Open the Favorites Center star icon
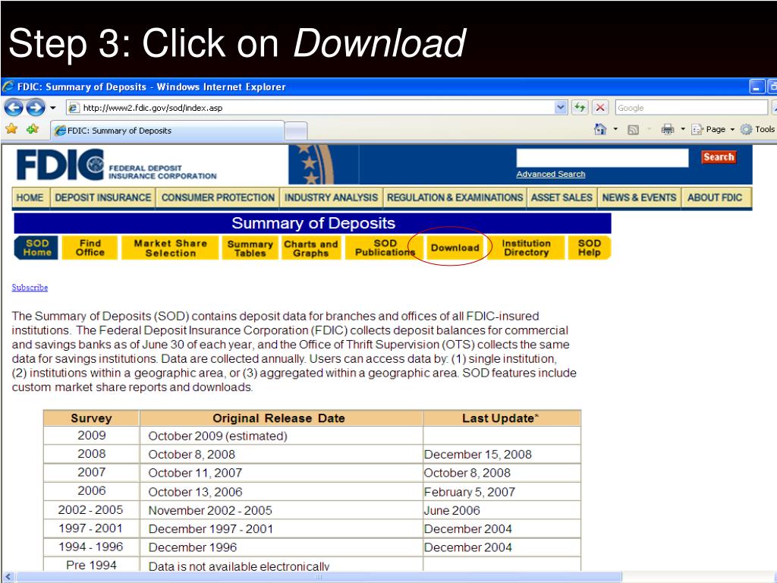Screen dimensions: 777x583 click(11, 129)
